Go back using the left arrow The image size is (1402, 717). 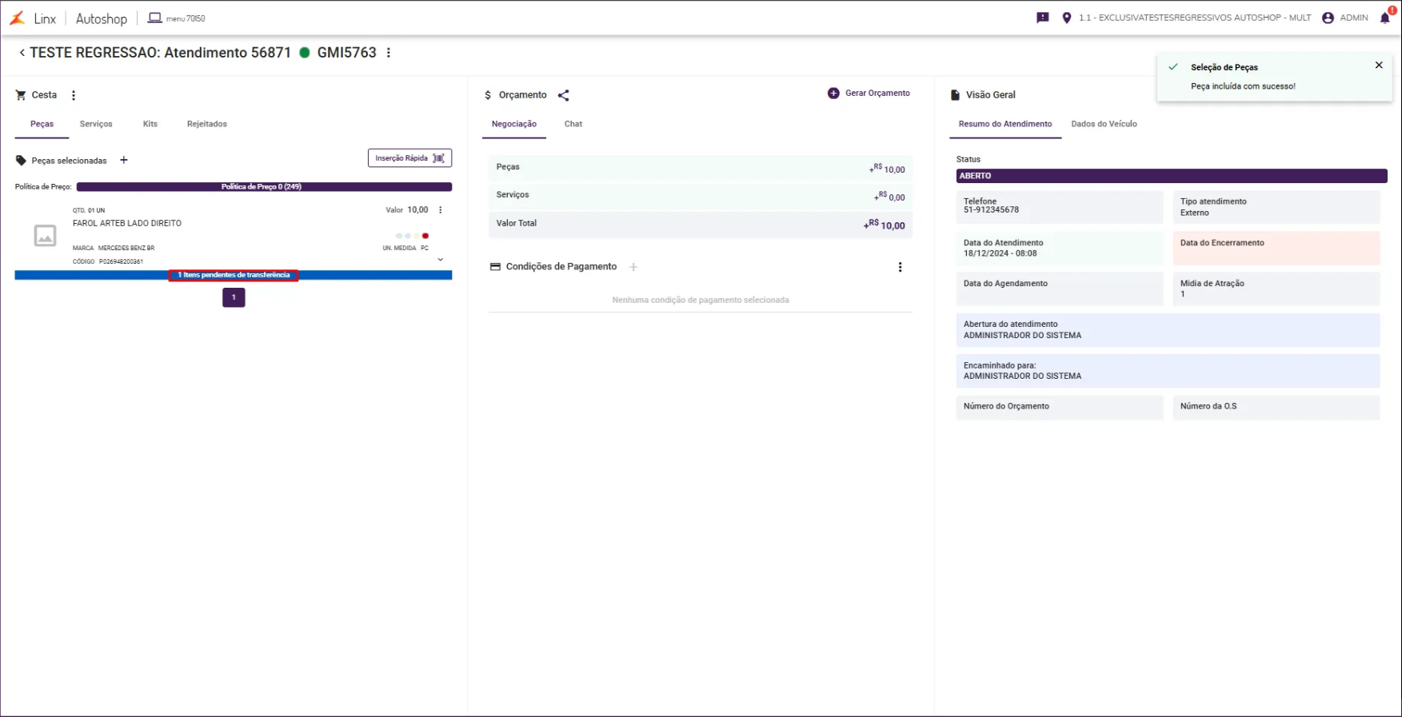(22, 53)
